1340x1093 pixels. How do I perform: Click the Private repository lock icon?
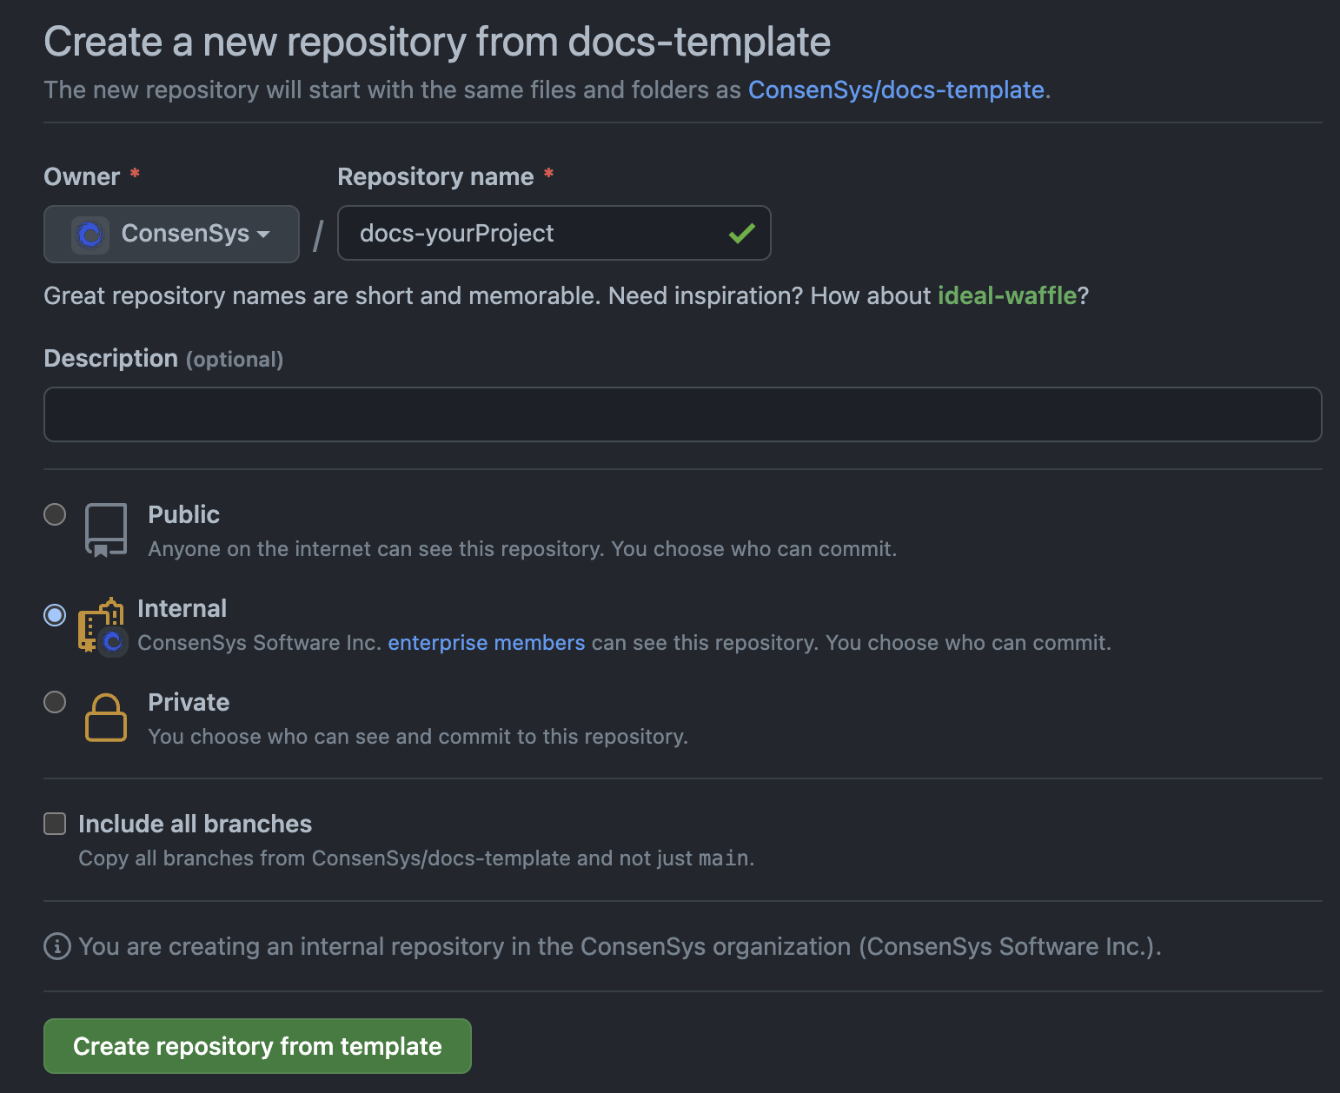[x=105, y=718]
